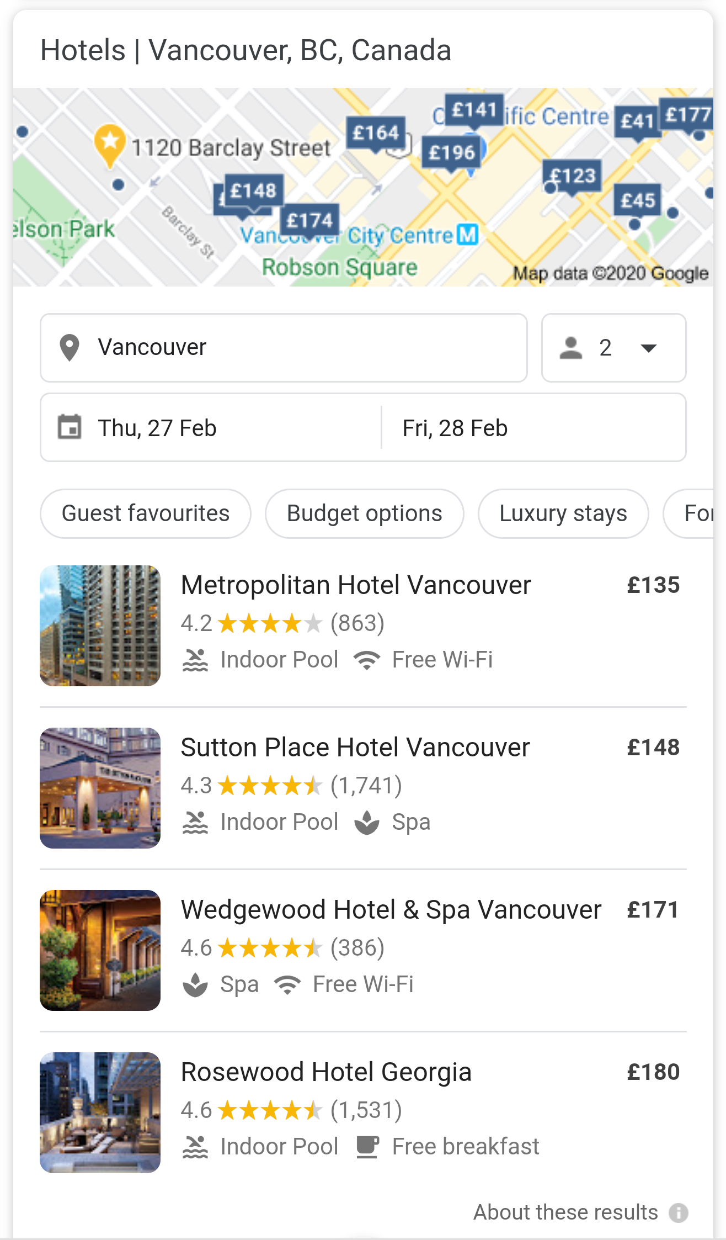Viewport: 726px width, 1240px height.
Task: Select the Guest favourites filter chip
Action: 146,513
